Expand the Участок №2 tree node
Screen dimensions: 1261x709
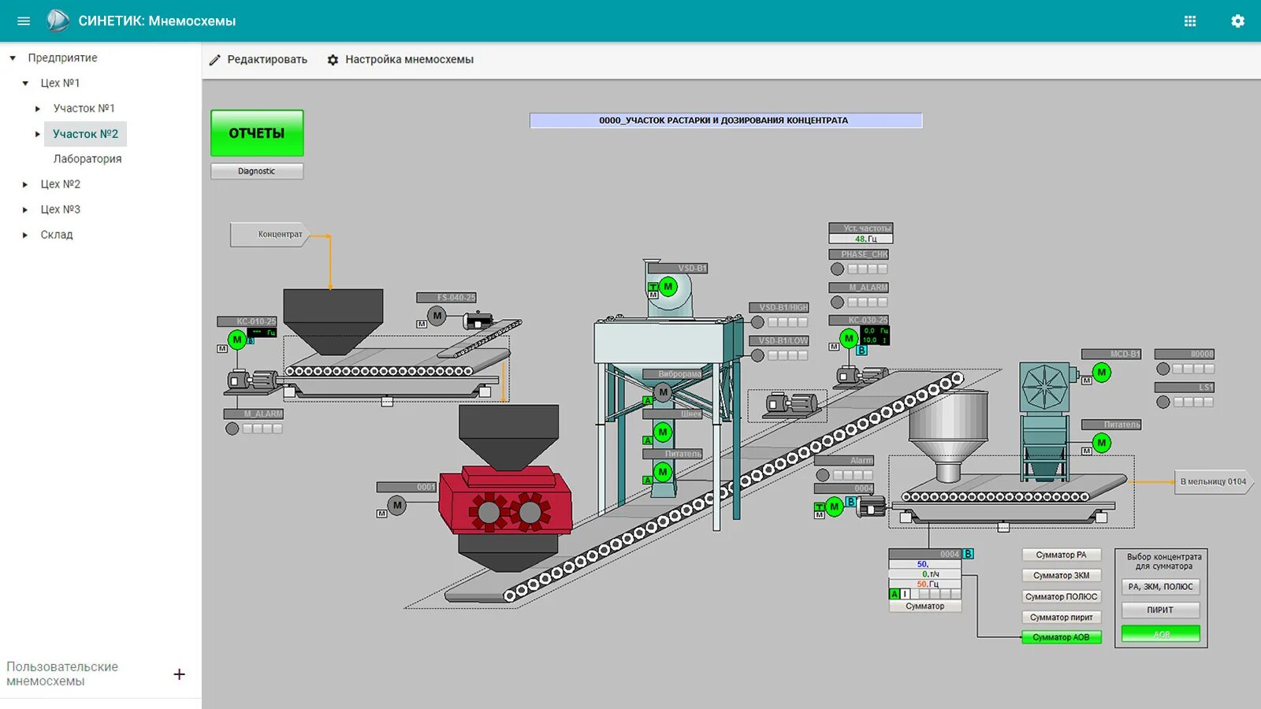[x=38, y=134]
